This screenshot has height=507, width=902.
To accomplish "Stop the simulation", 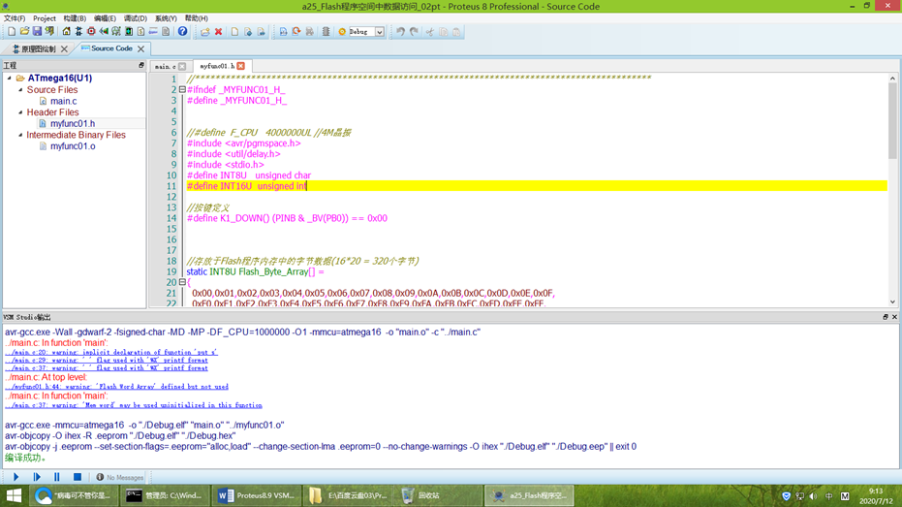I will [x=78, y=477].
